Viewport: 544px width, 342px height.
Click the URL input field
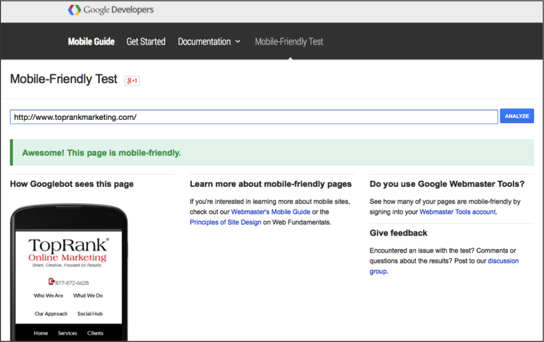tap(254, 117)
